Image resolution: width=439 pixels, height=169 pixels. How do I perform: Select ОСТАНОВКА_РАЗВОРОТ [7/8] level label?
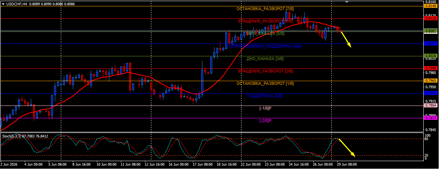(265, 9)
